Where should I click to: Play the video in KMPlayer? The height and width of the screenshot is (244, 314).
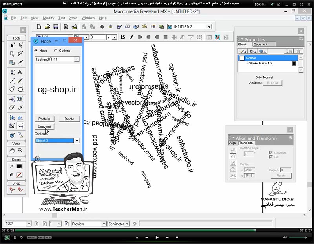(157, 237)
